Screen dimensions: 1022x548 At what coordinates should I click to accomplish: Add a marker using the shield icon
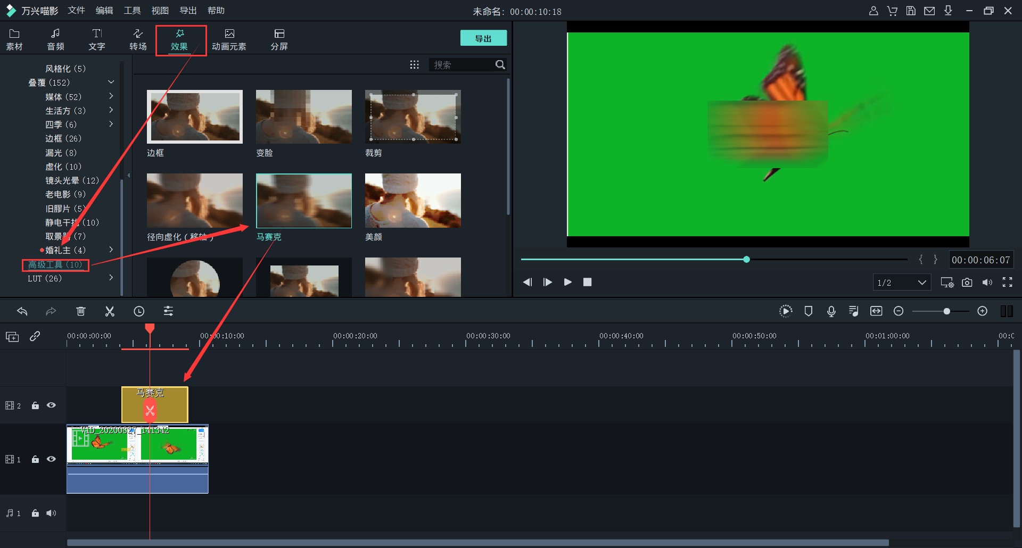pos(808,312)
